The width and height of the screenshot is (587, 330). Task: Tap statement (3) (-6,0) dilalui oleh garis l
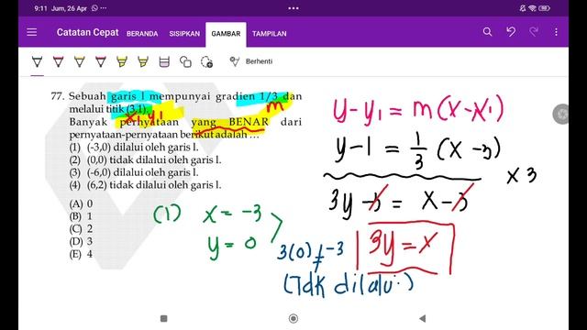(134, 172)
